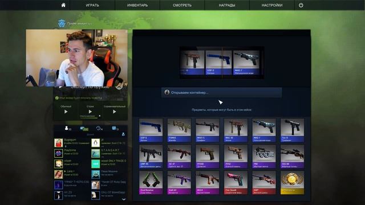365x205 pixels.
Task: Open the lobby chat tab icon
Action: pyautogui.click(x=84, y=129)
